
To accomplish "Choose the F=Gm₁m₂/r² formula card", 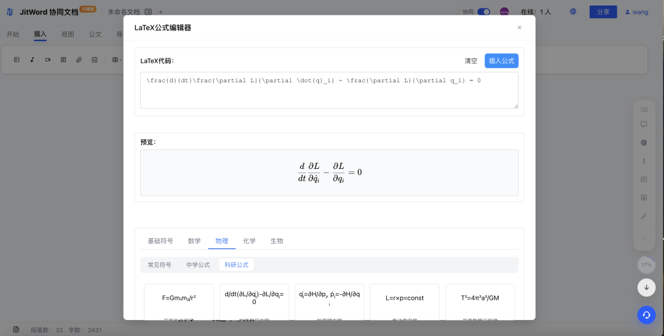I will coord(179,302).
